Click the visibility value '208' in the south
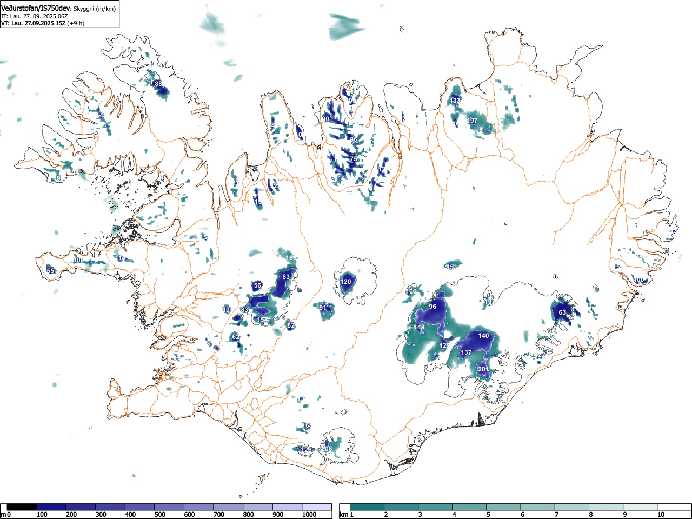Screen dimensions: 692x519 (327, 449)
